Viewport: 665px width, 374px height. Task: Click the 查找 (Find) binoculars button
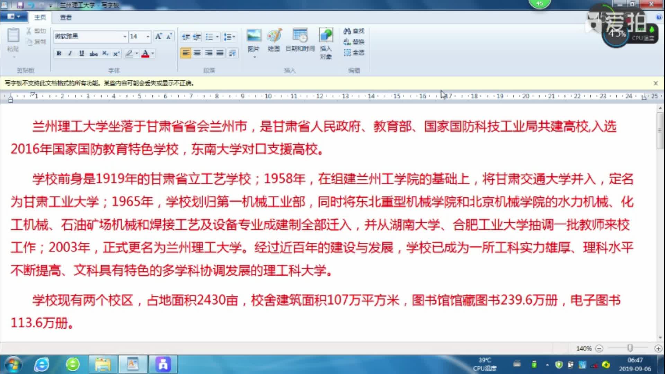(354, 31)
